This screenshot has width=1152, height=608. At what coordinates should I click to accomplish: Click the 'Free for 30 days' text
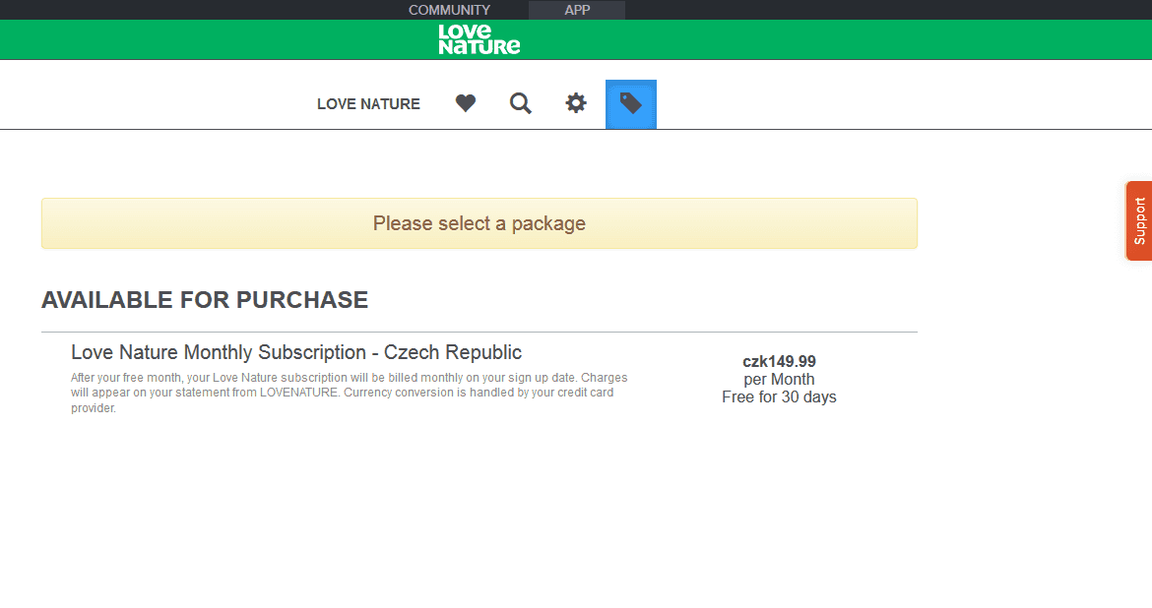[779, 397]
